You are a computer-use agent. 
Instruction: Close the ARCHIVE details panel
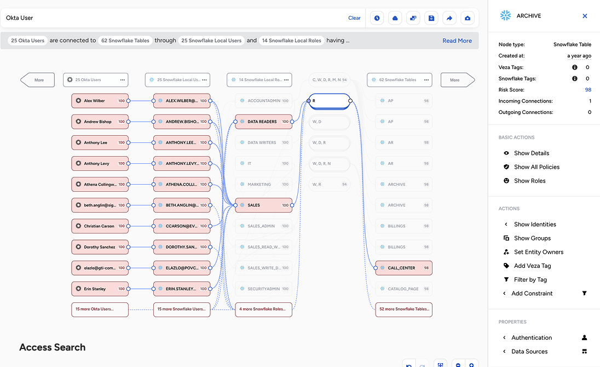[x=585, y=16]
